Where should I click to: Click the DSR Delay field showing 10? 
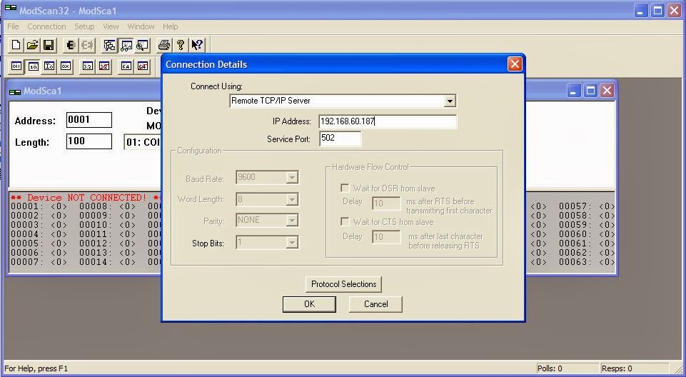[386, 203]
